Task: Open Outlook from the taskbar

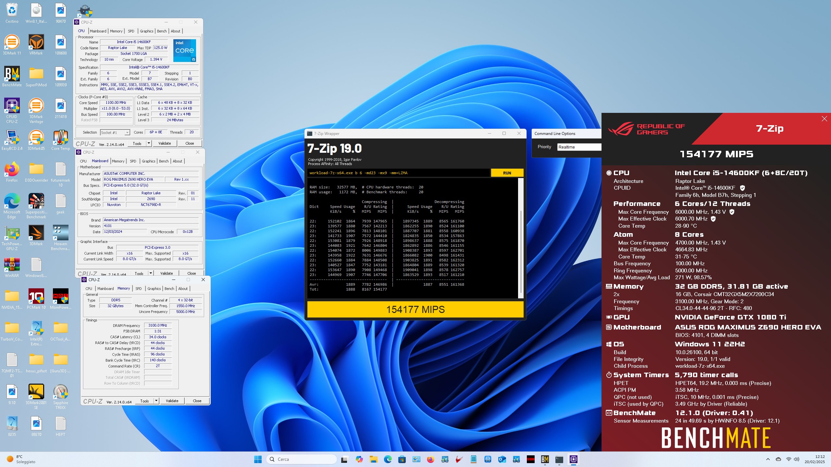Action: pos(502,459)
